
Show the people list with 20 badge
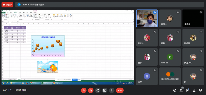(181, 90)
